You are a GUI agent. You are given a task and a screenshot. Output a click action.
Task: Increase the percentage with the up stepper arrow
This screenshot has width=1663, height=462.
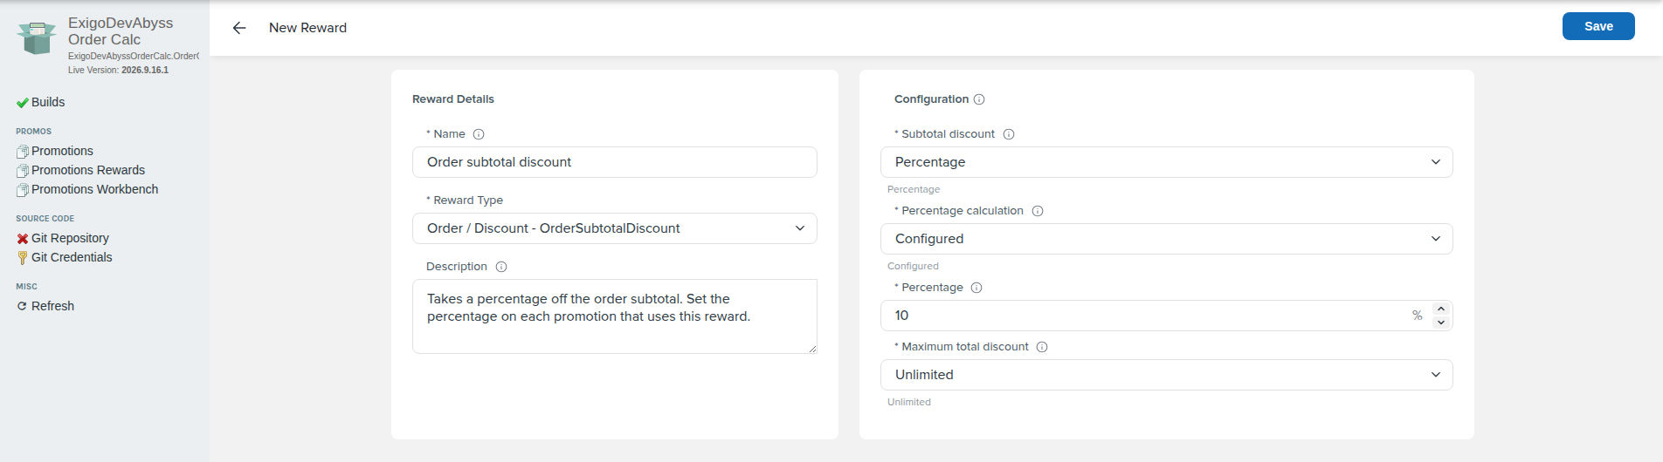coord(1441,309)
